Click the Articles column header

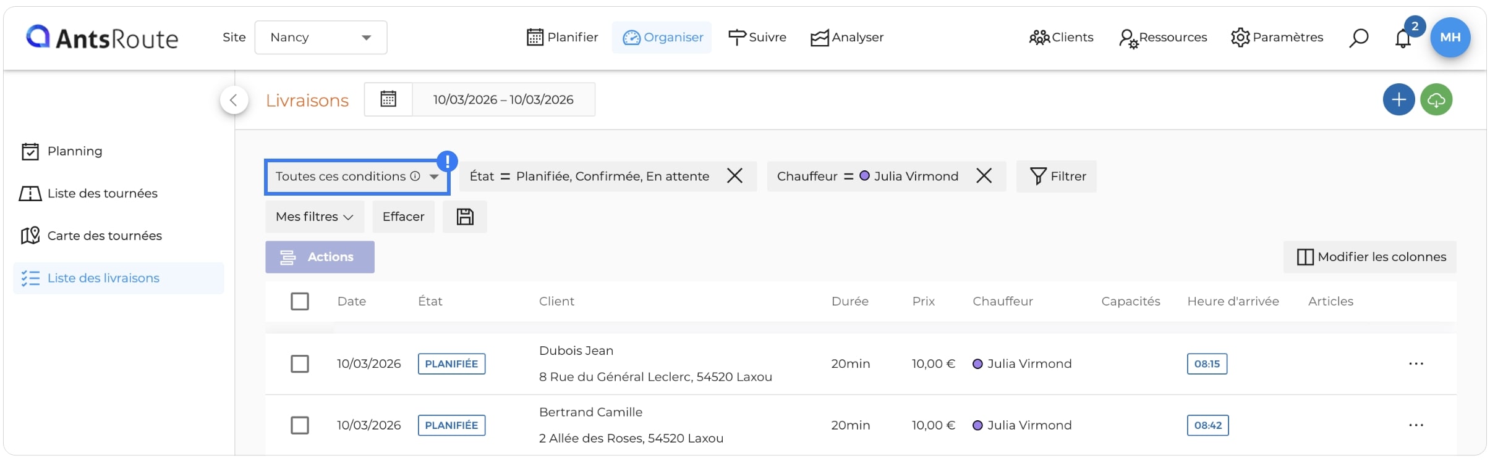[x=1331, y=302]
